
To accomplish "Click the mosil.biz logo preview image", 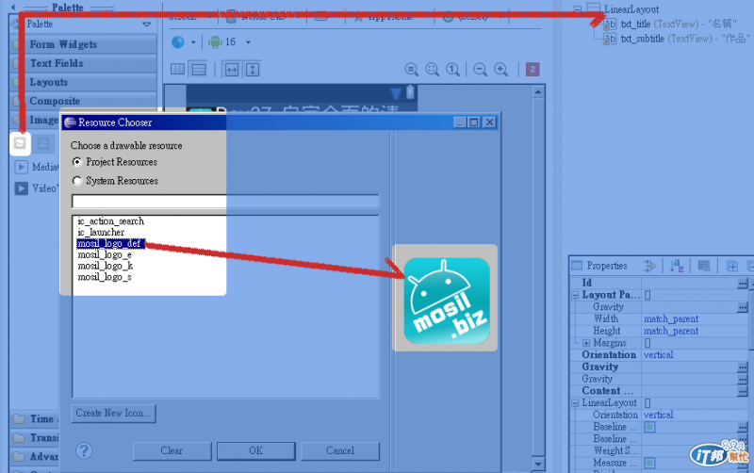I will pos(447,301).
